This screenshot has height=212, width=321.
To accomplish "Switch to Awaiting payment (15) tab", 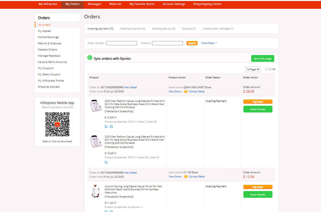I will pos(100,29).
